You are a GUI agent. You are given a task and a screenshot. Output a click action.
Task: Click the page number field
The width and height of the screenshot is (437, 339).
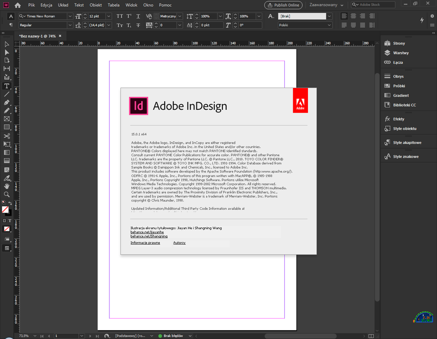click(67, 336)
